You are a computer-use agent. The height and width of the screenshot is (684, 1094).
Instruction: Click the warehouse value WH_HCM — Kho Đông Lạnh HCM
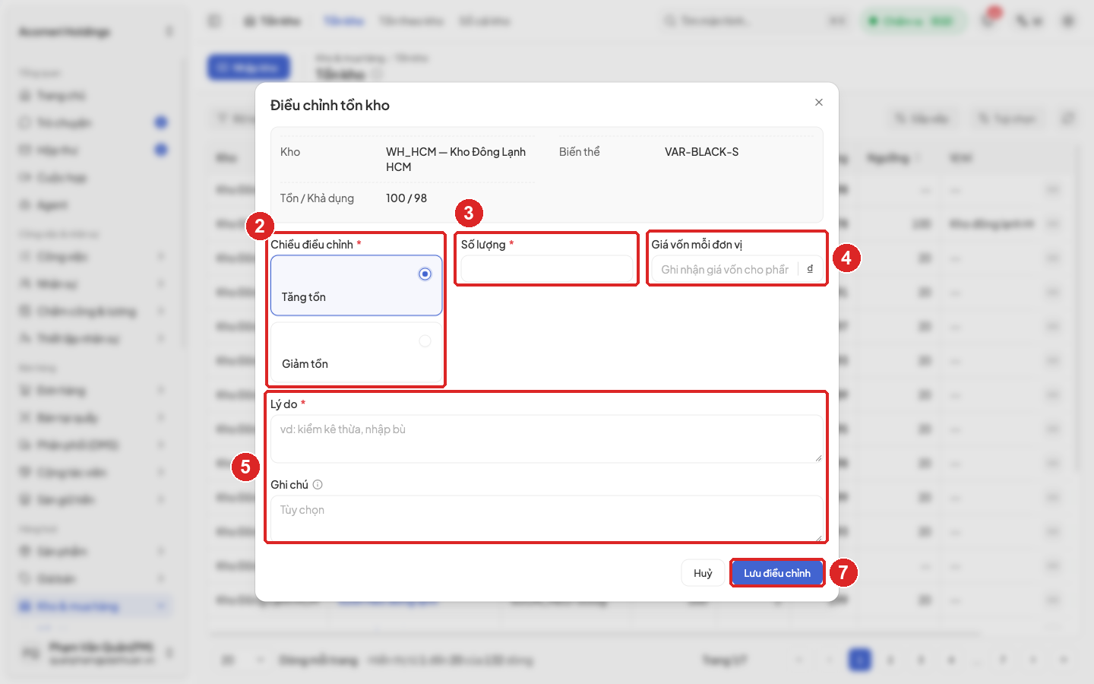click(456, 160)
